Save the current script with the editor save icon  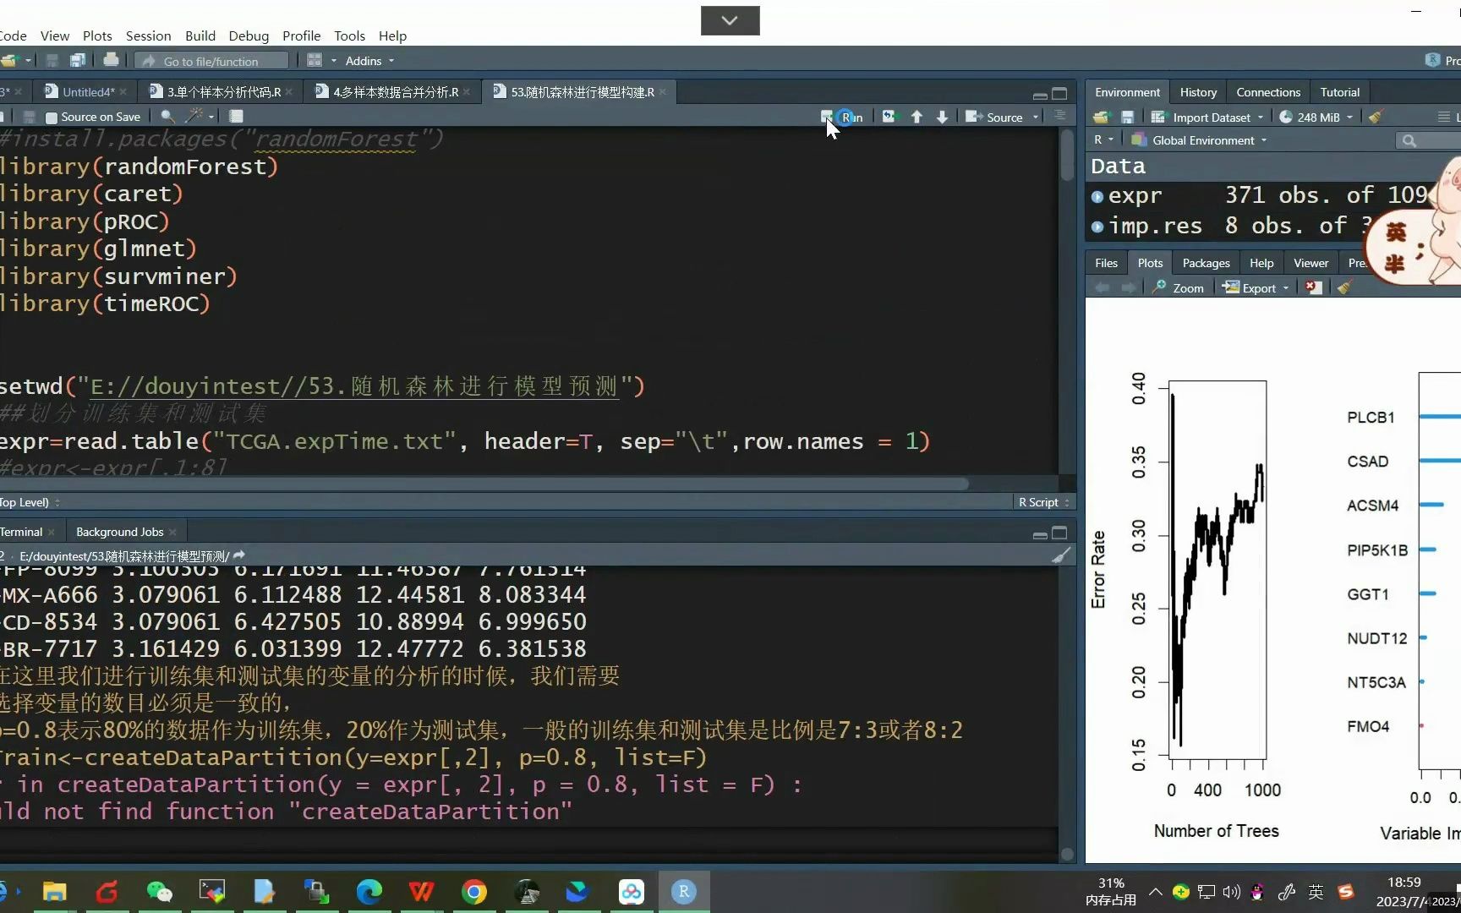29,117
